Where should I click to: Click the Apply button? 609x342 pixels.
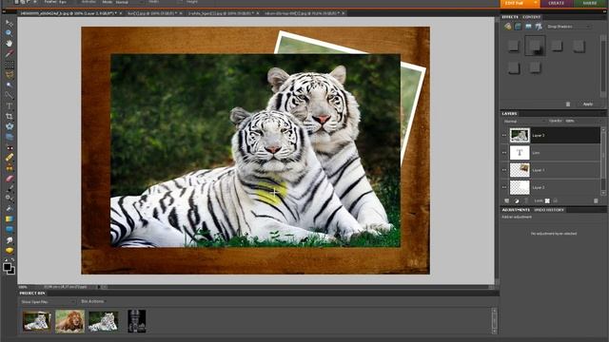(588, 104)
